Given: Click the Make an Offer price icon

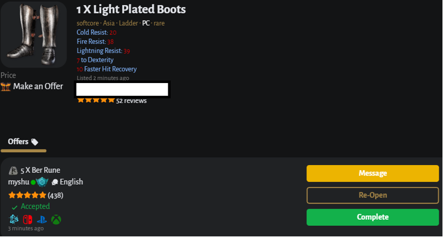Looking at the screenshot, I should (6, 86).
